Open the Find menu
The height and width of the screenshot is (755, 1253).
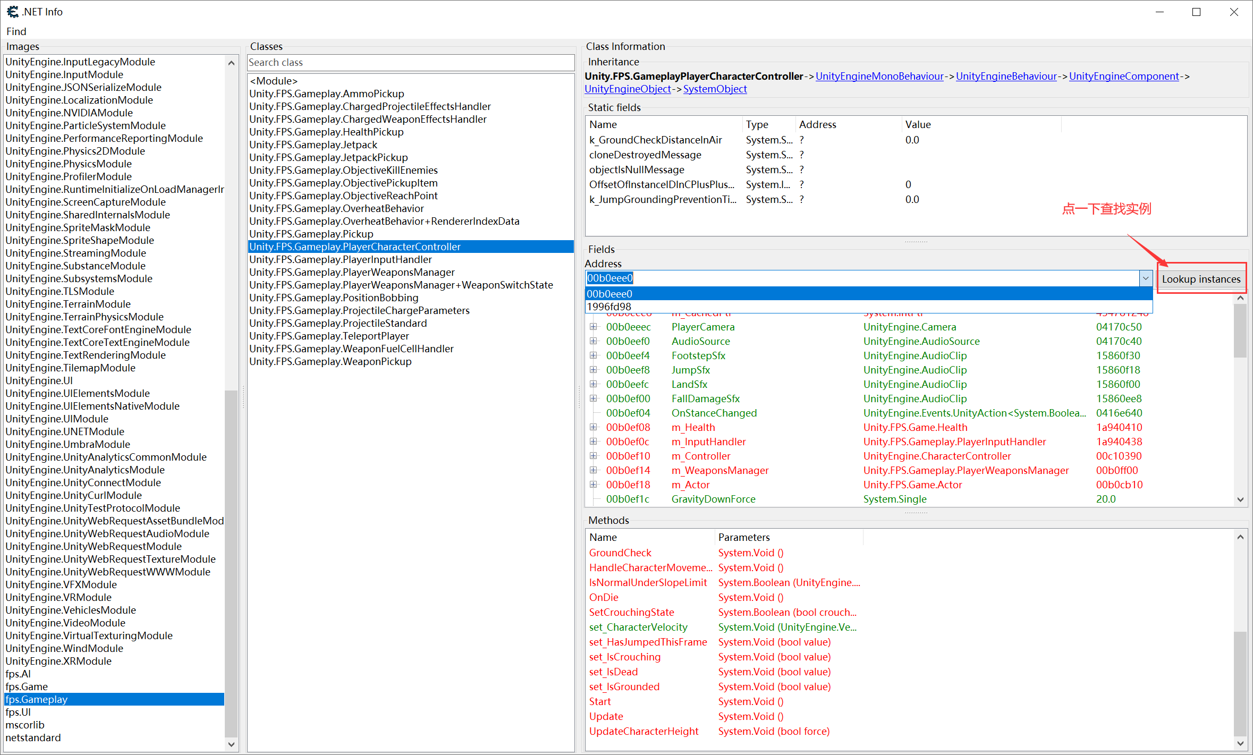(16, 31)
